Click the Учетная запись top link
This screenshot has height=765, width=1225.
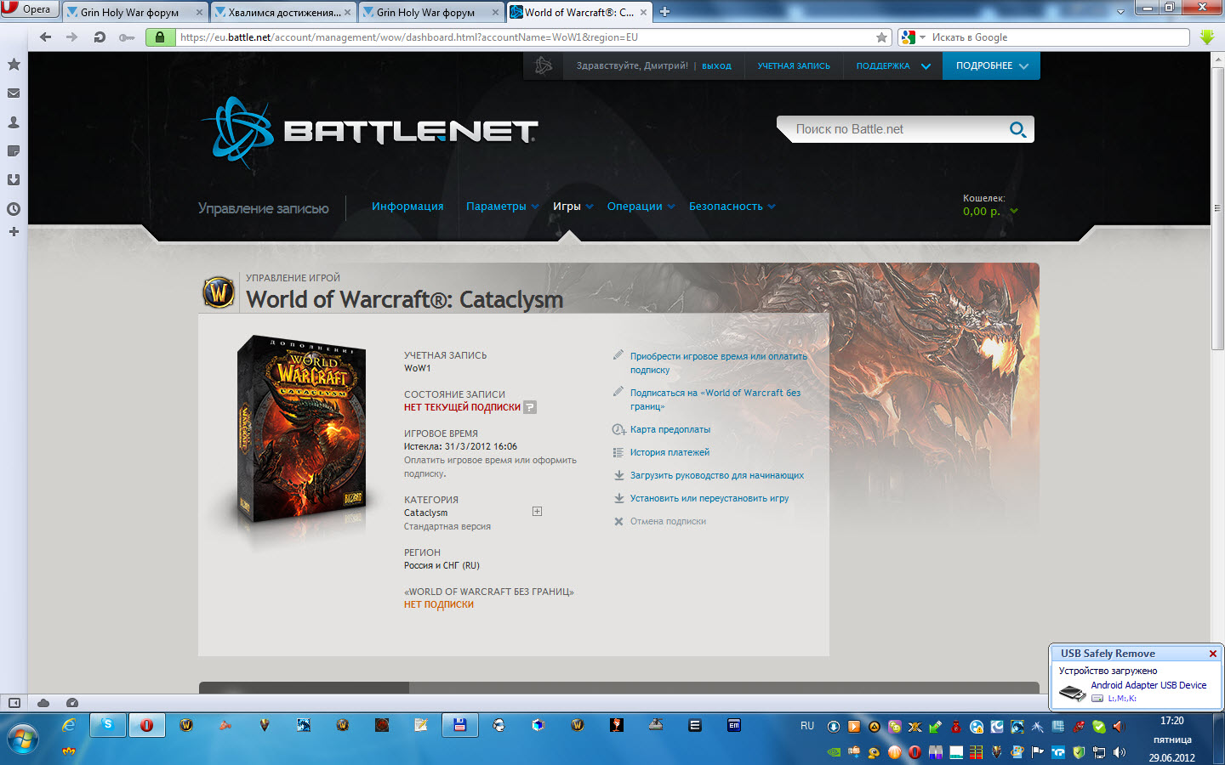[x=794, y=65]
